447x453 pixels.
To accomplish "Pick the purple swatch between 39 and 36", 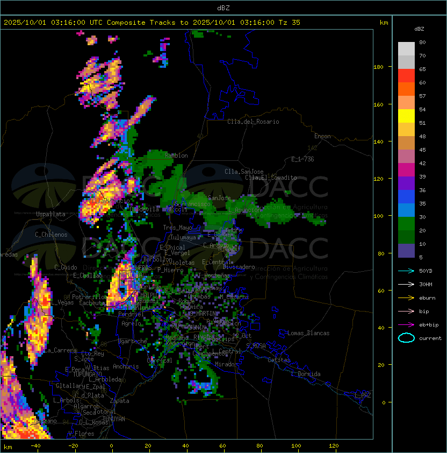I will coord(406,183).
